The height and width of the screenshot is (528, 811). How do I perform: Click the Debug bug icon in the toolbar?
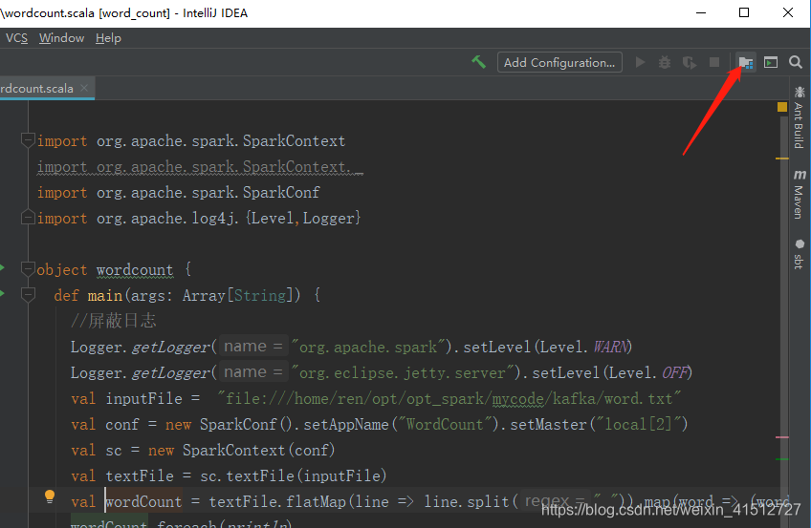point(665,62)
